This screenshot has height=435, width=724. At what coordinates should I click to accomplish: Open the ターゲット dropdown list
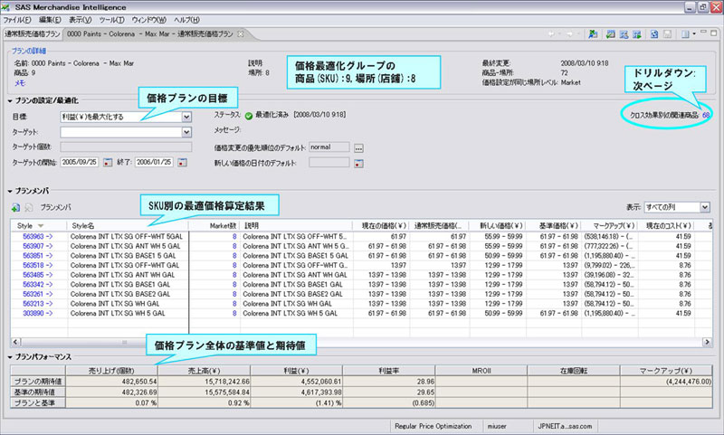186,132
